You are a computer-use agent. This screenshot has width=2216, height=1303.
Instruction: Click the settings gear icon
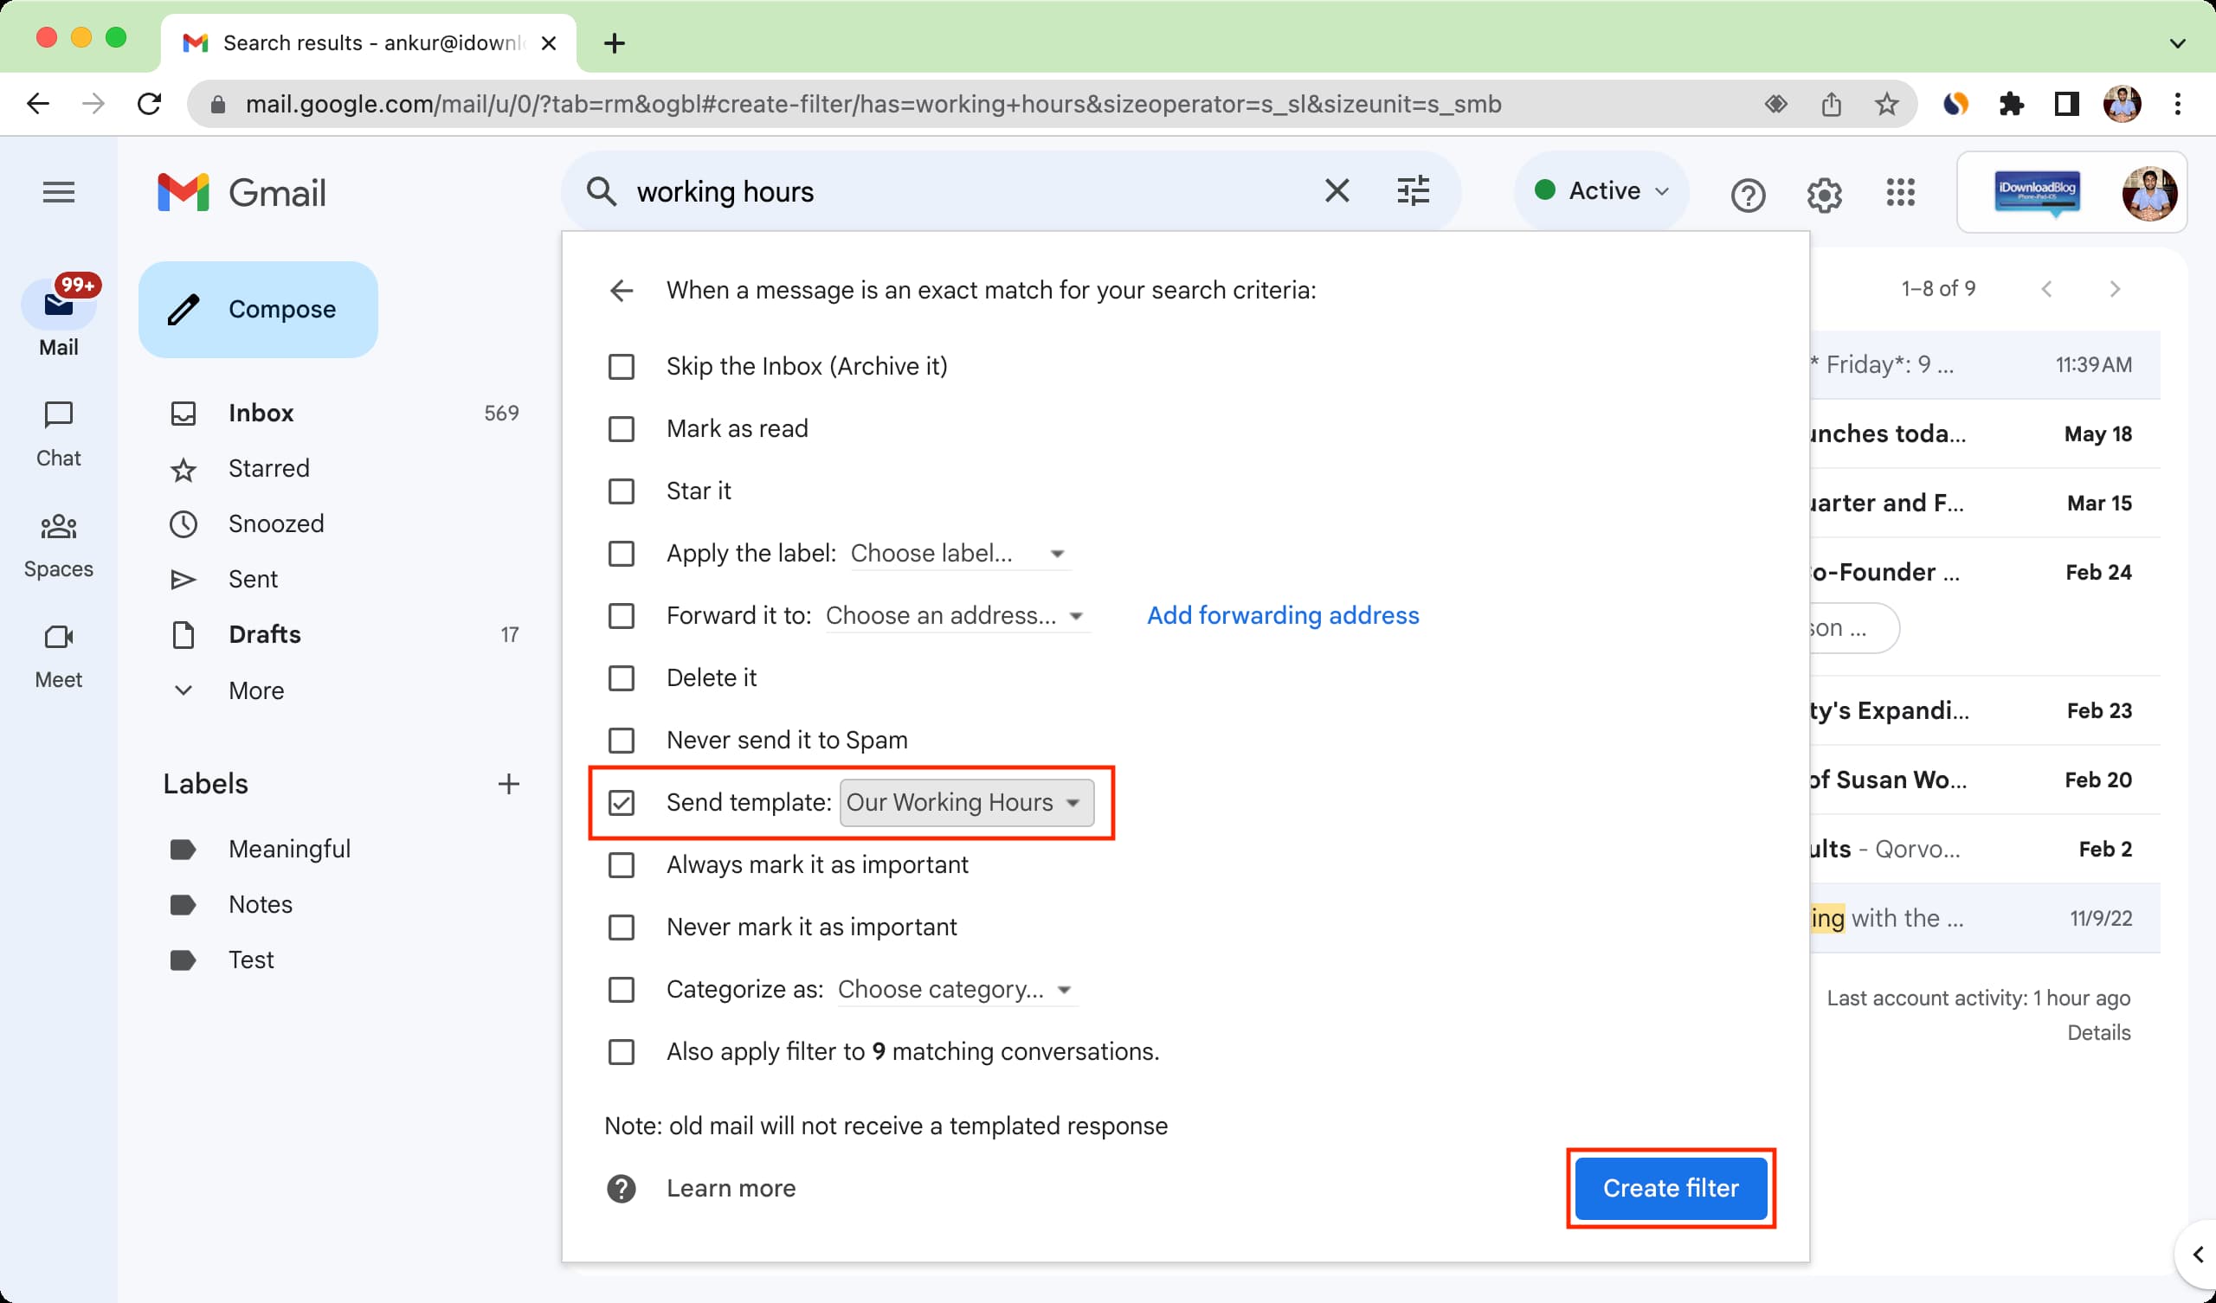(x=1825, y=191)
